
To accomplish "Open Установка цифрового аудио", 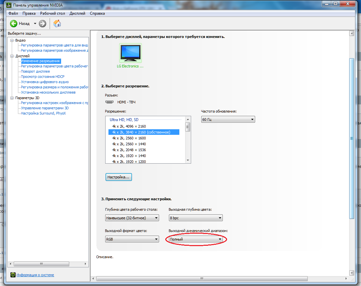I will [x=45, y=82].
